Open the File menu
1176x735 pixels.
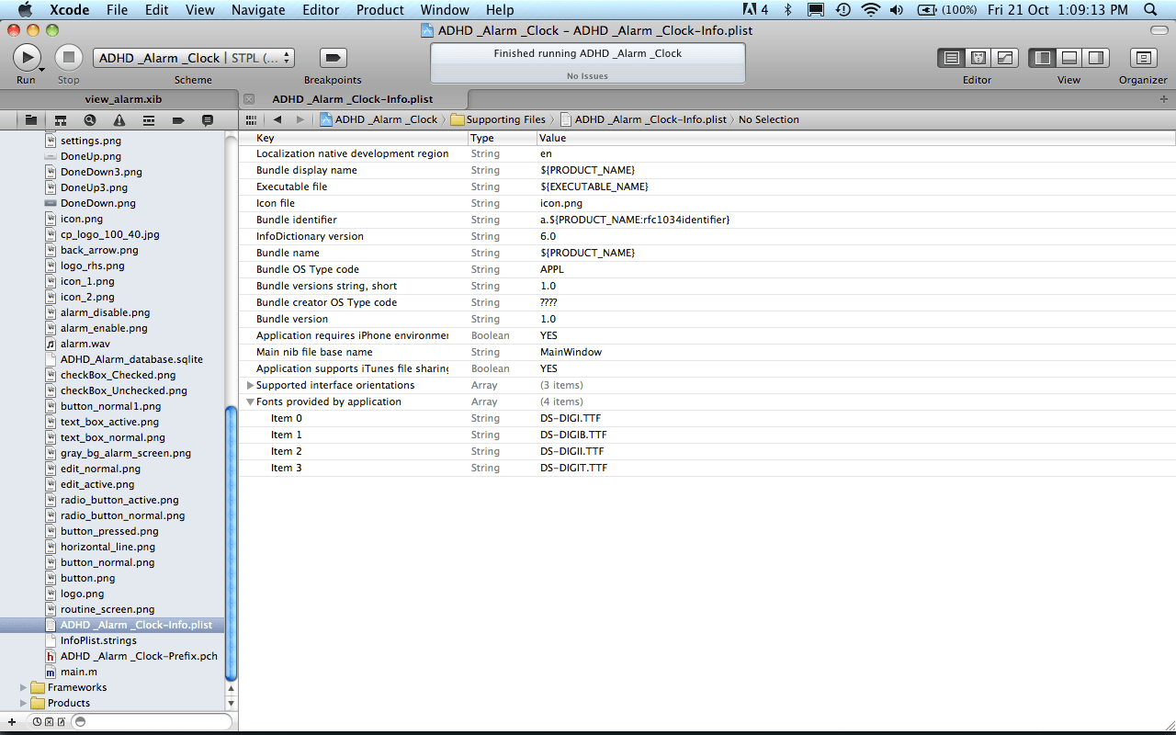[117, 10]
